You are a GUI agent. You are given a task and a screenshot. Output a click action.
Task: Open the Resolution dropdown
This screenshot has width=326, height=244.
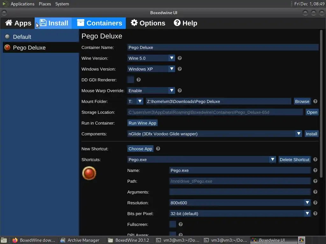click(240, 203)
